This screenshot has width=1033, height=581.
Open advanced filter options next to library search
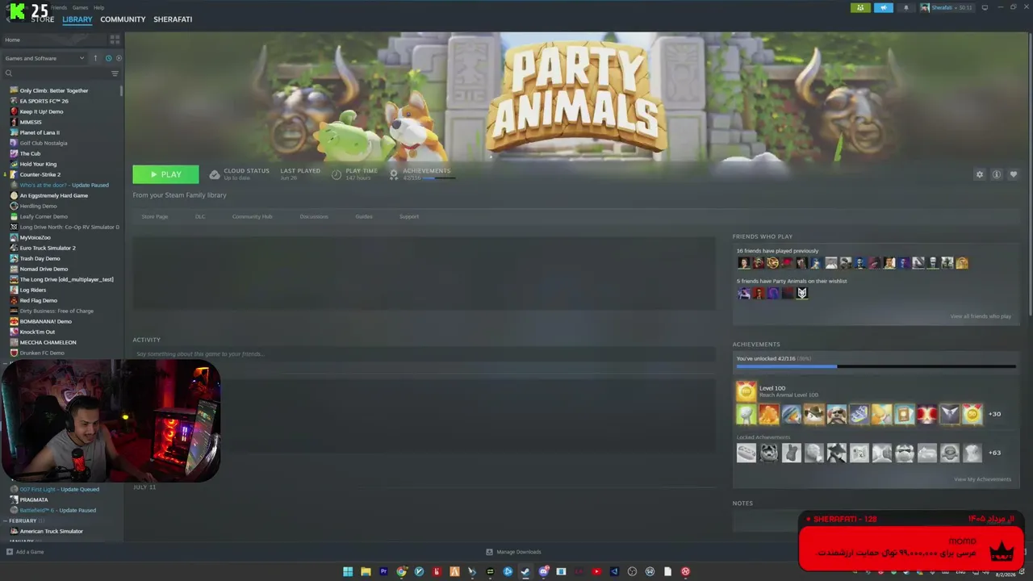click(x=115, y=73)
